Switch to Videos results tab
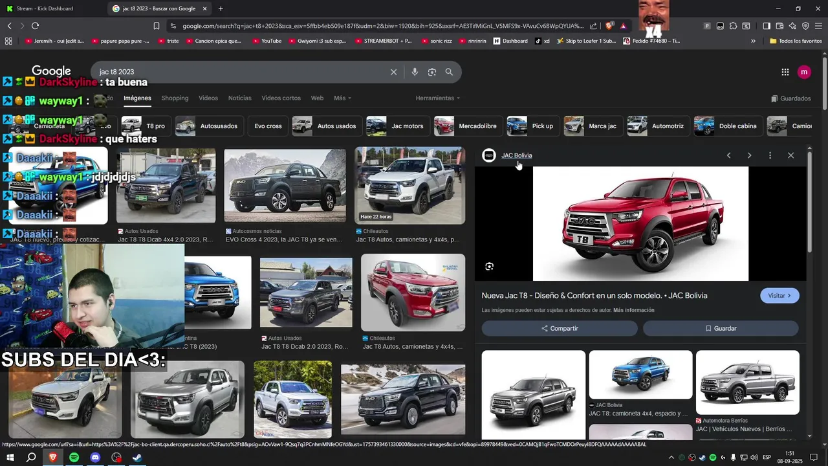828x466 pixels. coord(208,98)
